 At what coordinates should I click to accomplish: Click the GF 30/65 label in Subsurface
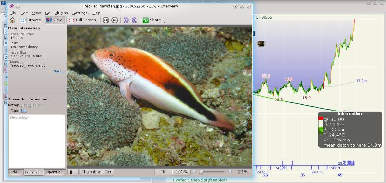[263, 17]
